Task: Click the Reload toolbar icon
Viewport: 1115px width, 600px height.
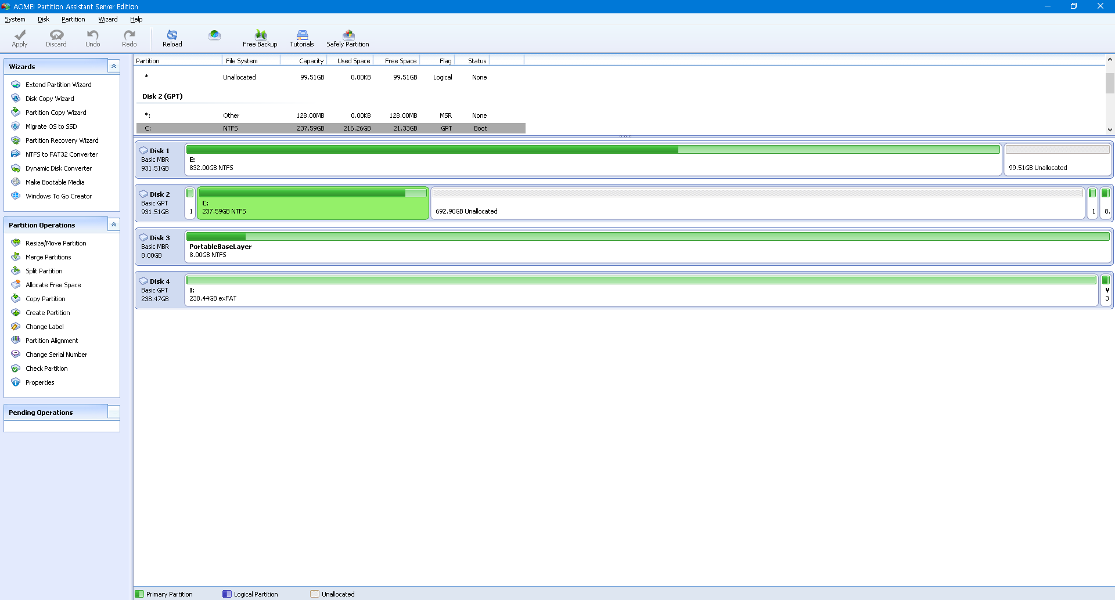Action: coord(172,38)
